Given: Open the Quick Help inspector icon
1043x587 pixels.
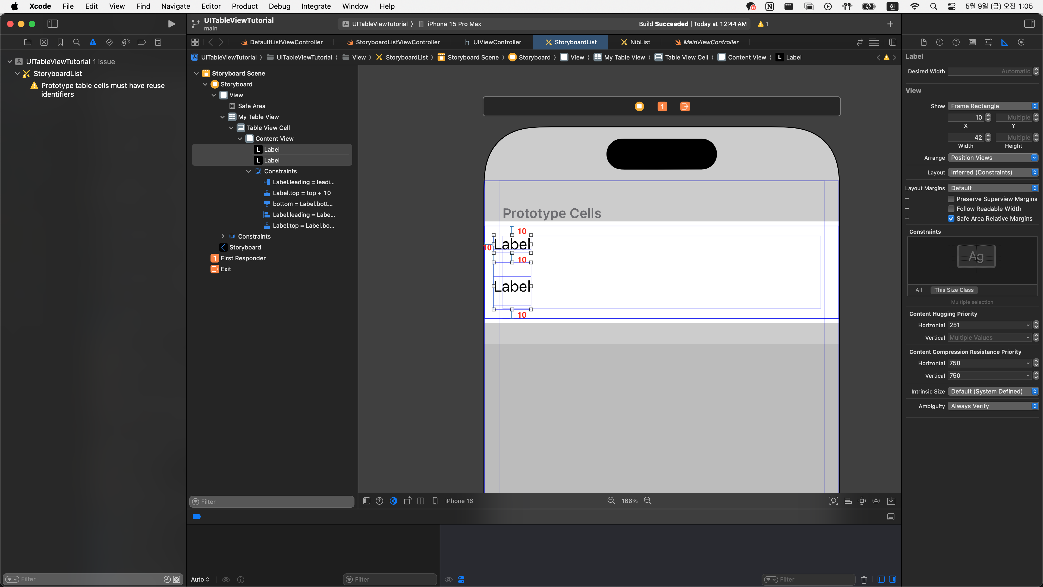Looking at the screenshot, I should click(956, 42).
